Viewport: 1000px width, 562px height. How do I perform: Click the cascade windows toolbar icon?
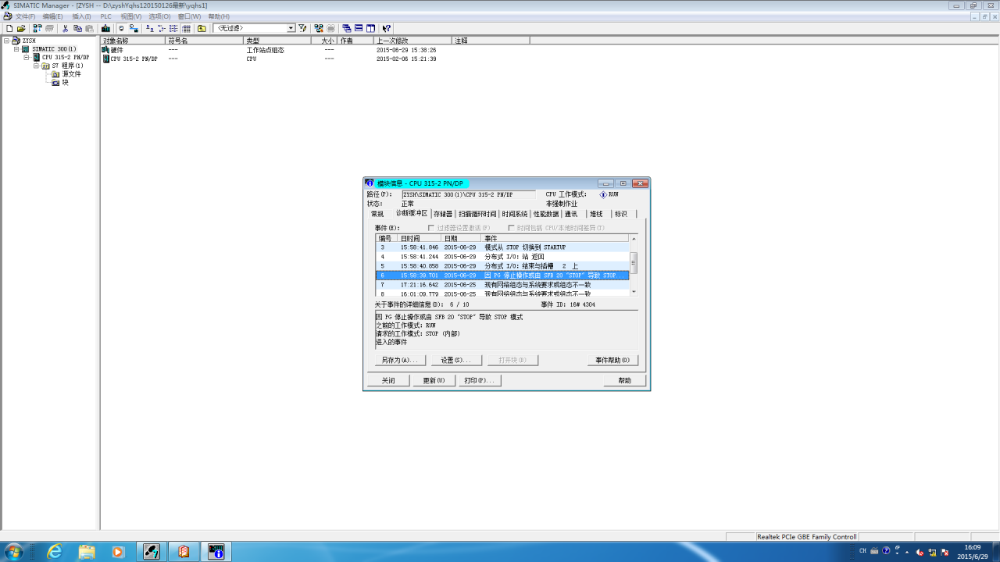(x=346, y=28)
